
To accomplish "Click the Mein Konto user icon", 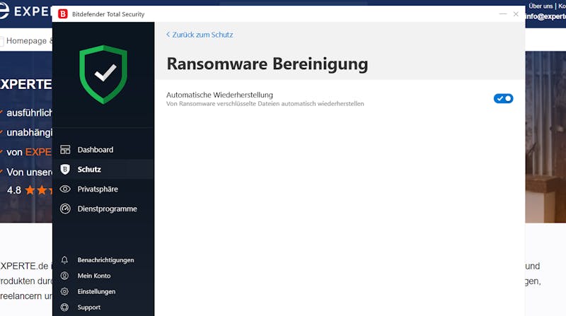I will click(x=64, y=276).
